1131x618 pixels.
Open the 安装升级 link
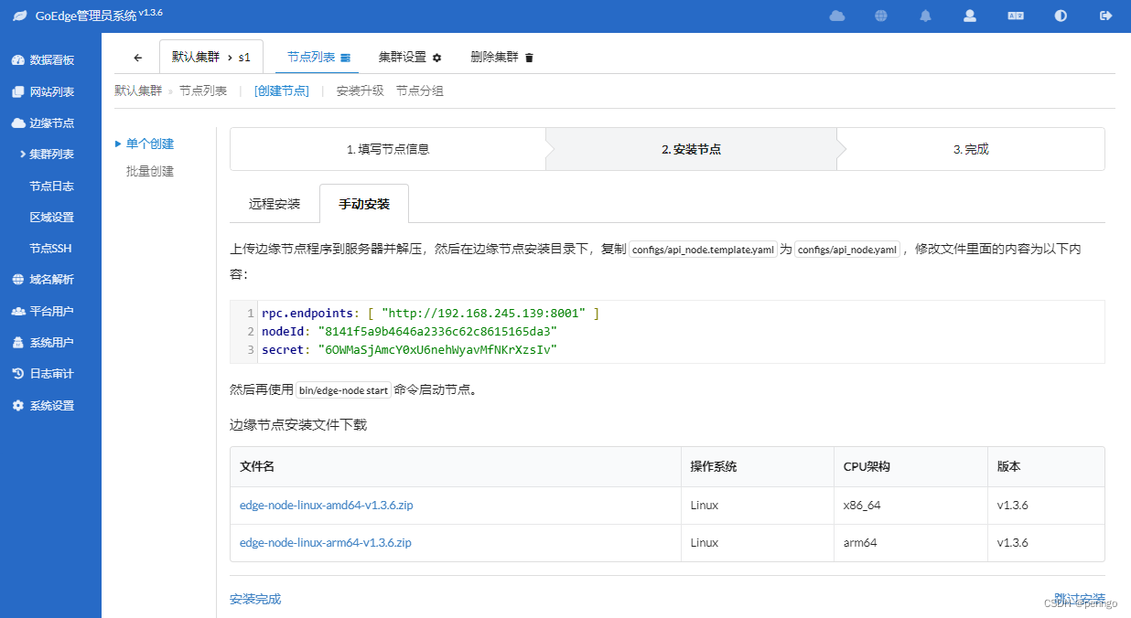coord(361,91)
